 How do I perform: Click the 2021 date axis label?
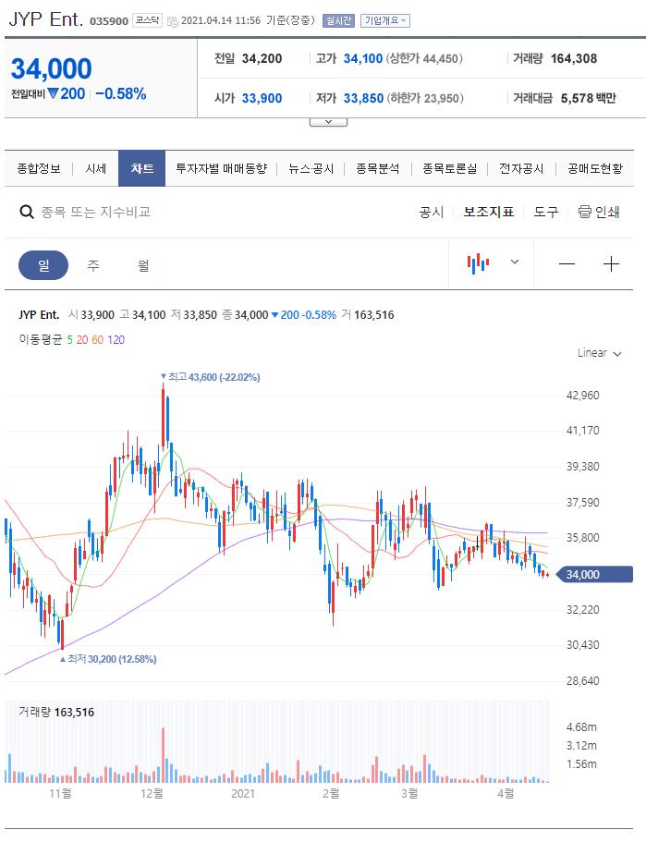click(243, 793)
